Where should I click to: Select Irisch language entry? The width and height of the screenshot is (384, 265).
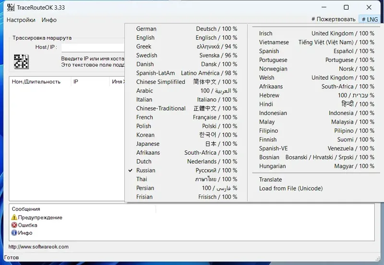pyautogui.click(x=316, y=33)
